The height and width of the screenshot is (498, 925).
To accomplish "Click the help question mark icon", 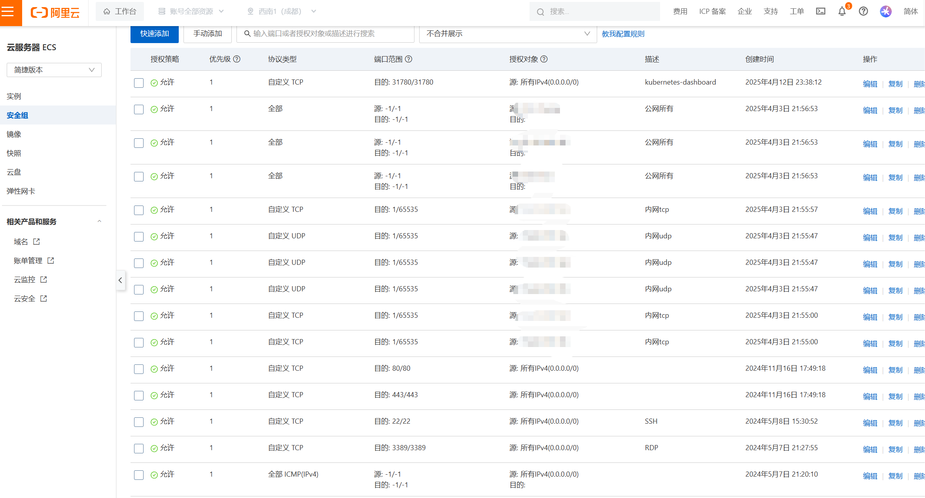I will 863,11.
